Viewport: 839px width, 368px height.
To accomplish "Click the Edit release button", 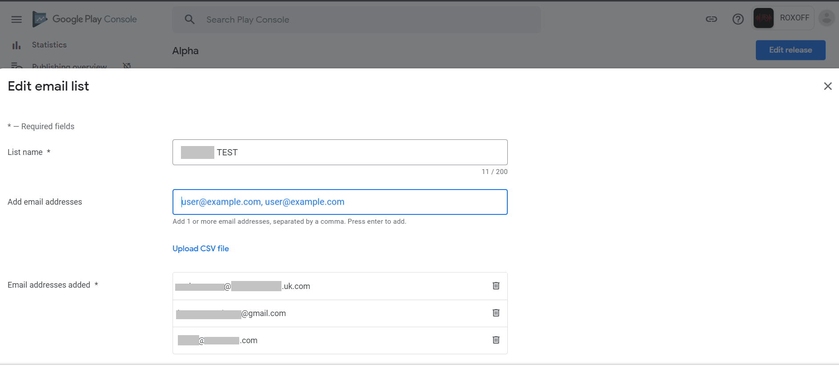I will pos(791,50).
